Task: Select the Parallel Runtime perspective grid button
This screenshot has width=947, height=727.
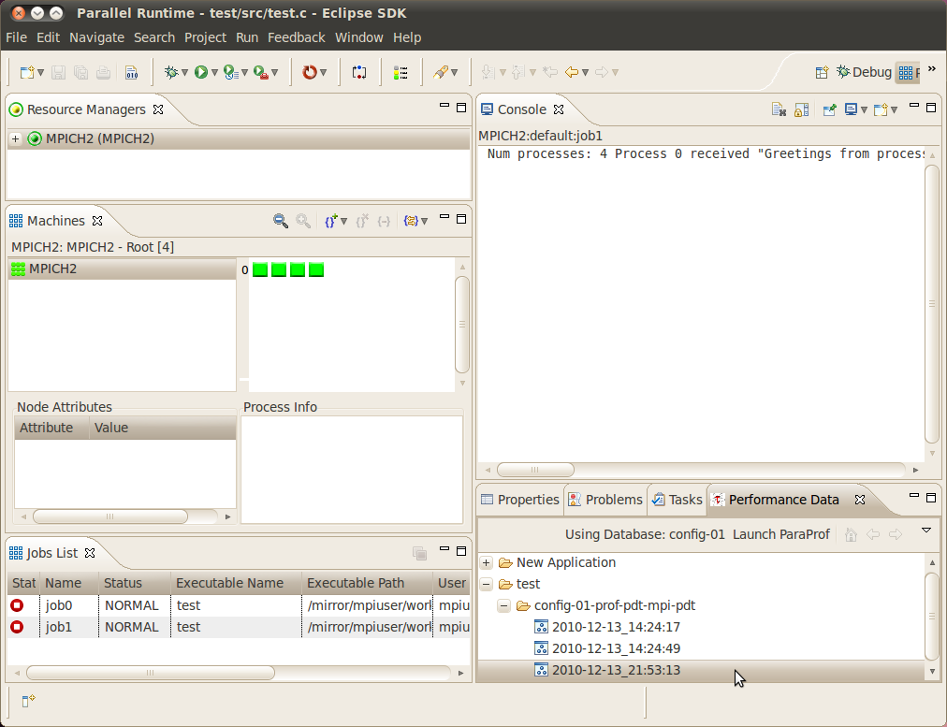Action: click(908, 72)
